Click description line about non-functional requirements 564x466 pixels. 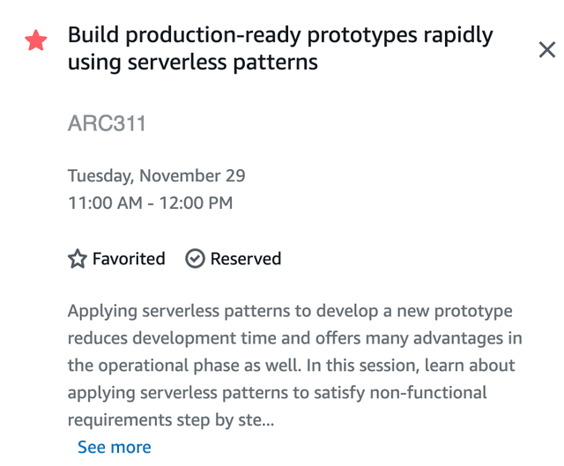(278, 393)
